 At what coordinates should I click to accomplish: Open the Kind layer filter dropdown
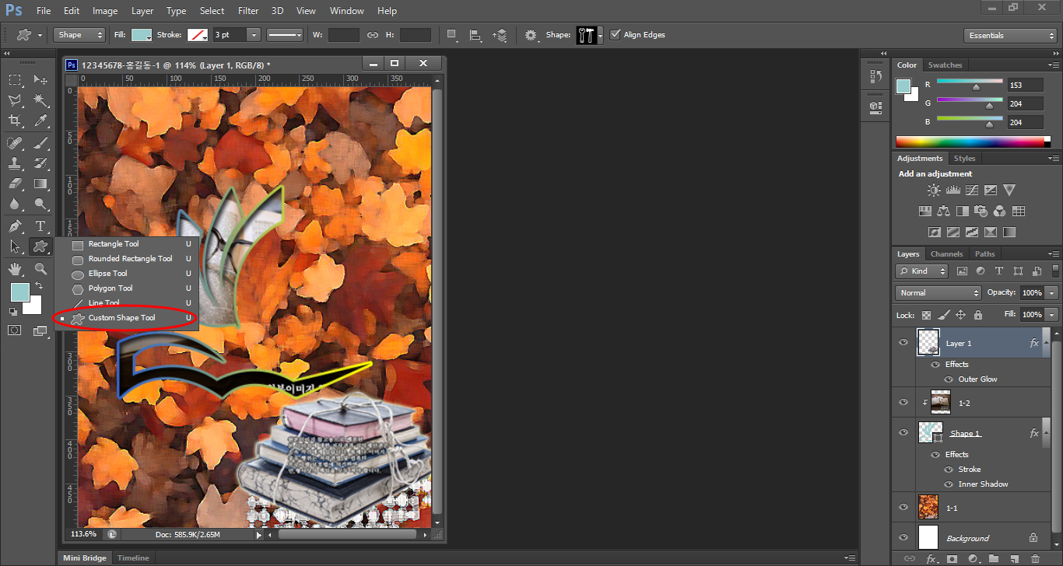(921, 271)
